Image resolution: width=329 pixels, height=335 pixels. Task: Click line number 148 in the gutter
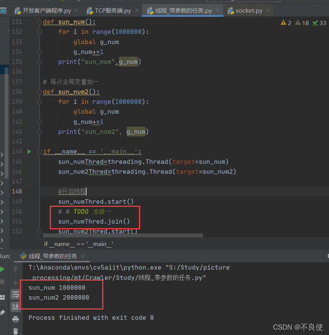[17, 191]
